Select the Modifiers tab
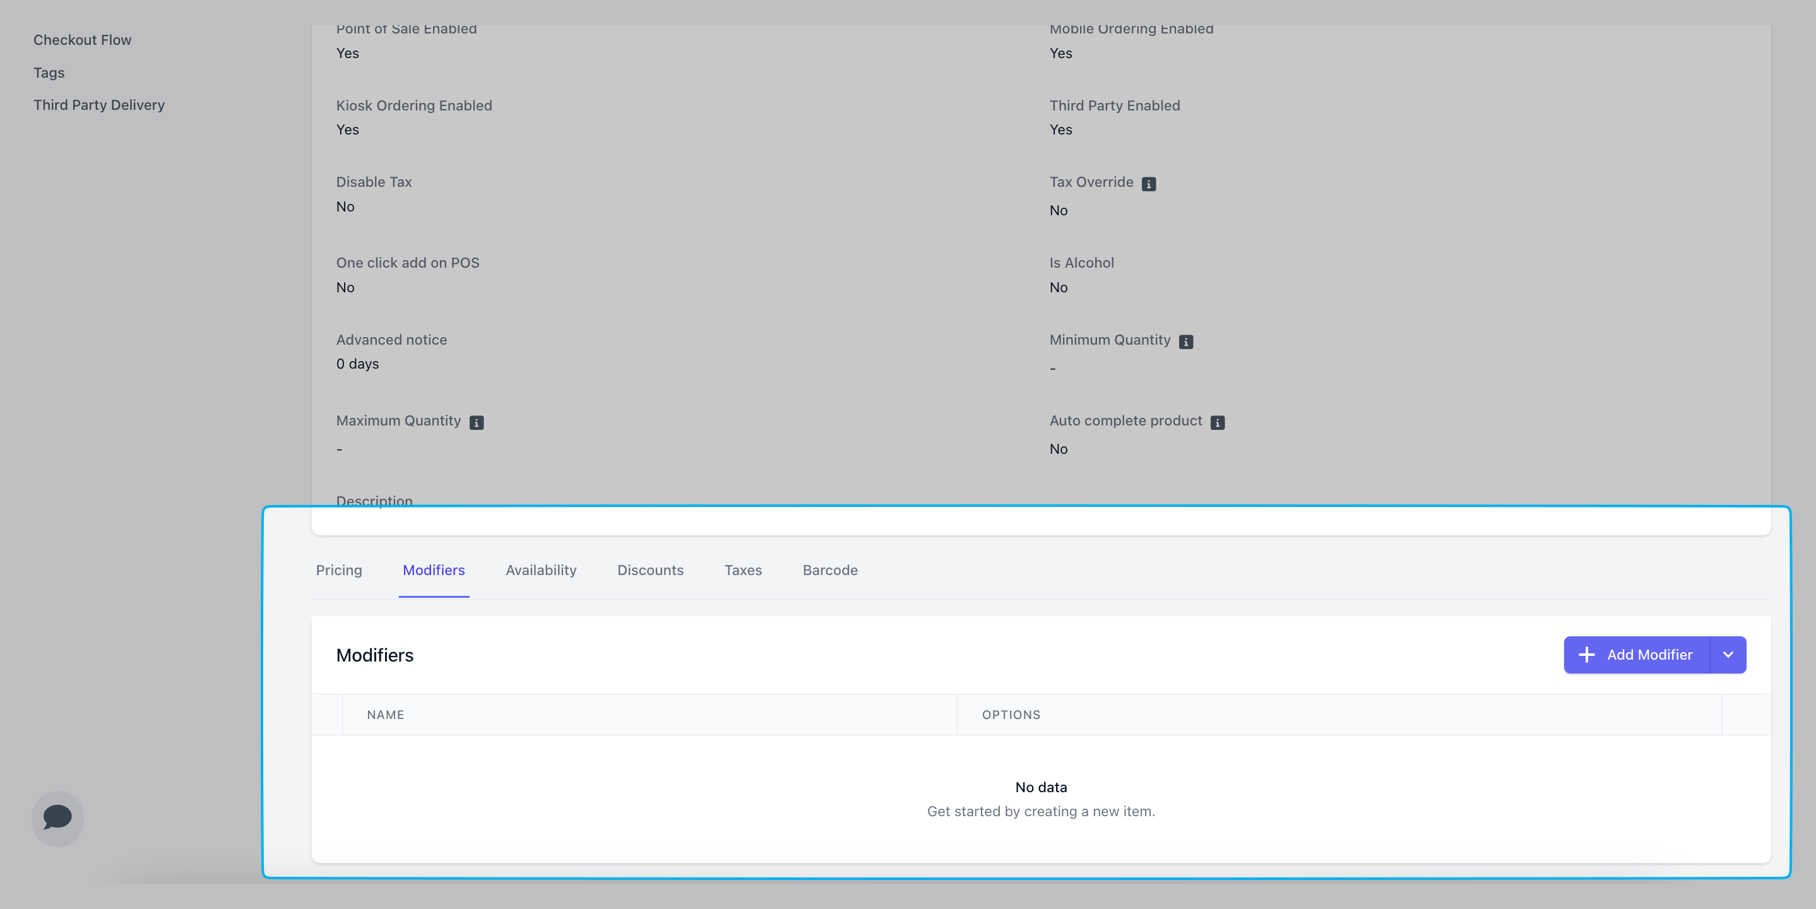1816x909 pixels. click(x=434, y=570)
